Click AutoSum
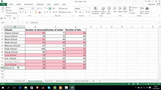Screen dimensions: 161x90 tap(133, 7)
